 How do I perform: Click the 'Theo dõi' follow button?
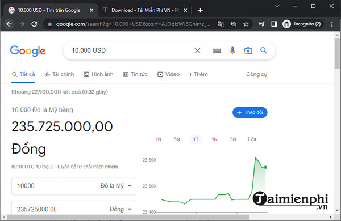(250, 112)
